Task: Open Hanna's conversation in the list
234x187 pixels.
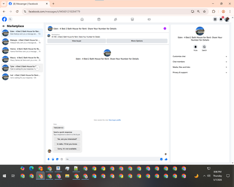Action: tap(22, 50)
